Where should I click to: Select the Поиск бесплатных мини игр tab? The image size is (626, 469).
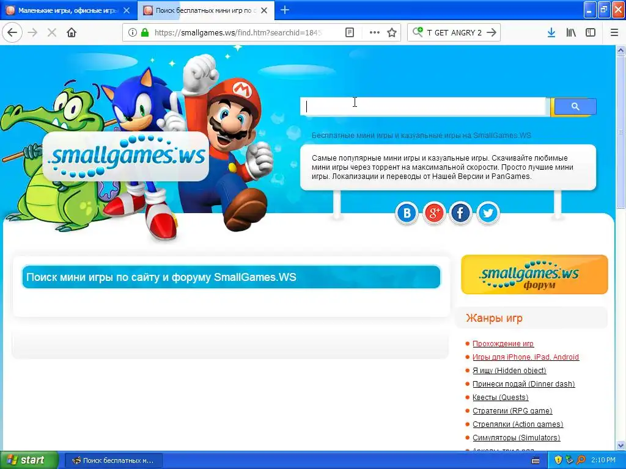tap(206, 10)
